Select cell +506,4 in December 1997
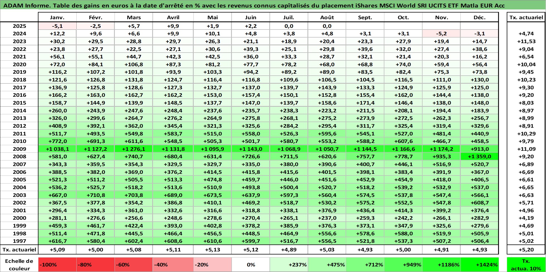The width and height of the screenshot is (546, 272). (479, 241)
